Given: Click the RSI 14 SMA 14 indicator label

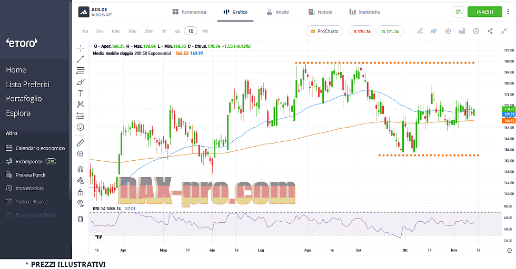Looking at the screenshot, I should coord(106,209).
